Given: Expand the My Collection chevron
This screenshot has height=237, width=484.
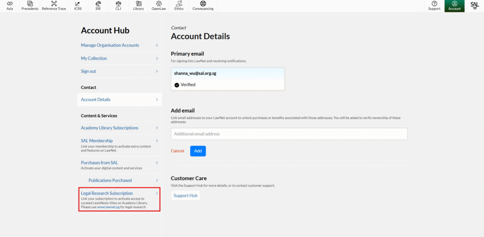Looking at the screenshot, I should [x=157, y=58].
